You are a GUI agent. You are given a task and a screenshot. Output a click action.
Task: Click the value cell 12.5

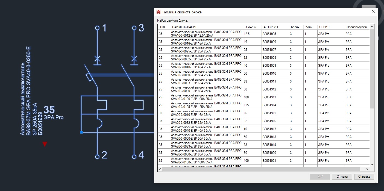click(x=252, y=34)
